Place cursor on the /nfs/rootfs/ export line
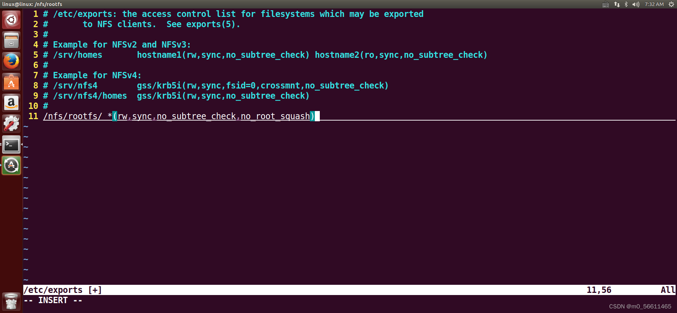 pos(176,116)
